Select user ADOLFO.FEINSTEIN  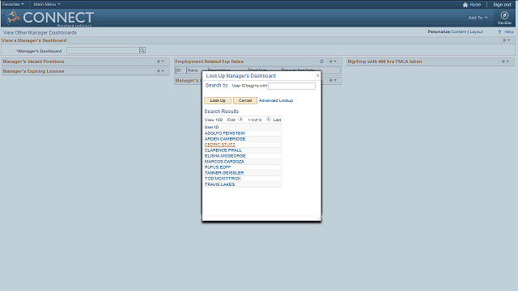tap(225, 133)
